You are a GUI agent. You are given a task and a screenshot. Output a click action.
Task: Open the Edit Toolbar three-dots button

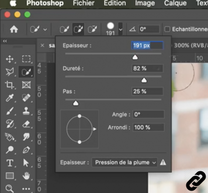[x=26, y=189]
